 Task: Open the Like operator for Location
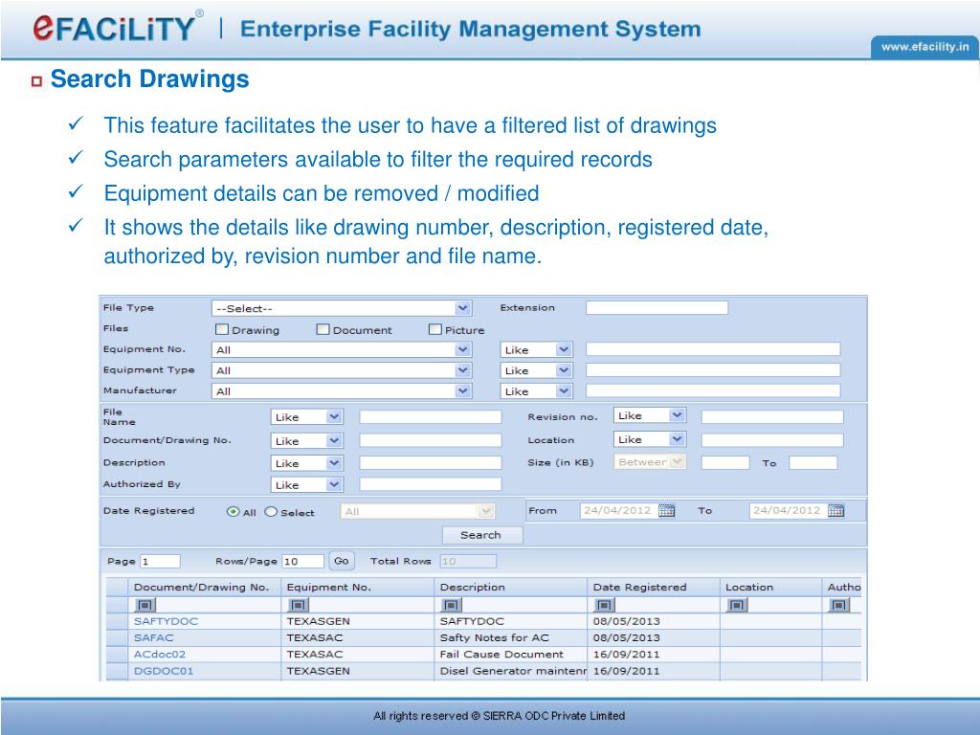pyautogui.click(x=650, y=439)
